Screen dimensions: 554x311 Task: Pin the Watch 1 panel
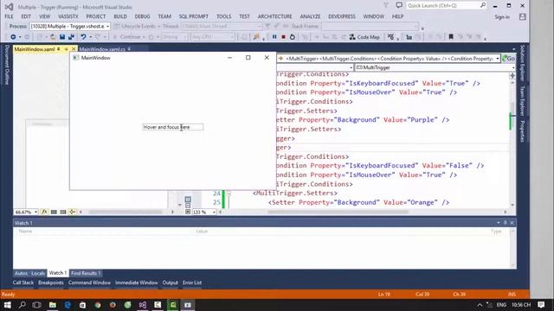click(x=505, y=223)
